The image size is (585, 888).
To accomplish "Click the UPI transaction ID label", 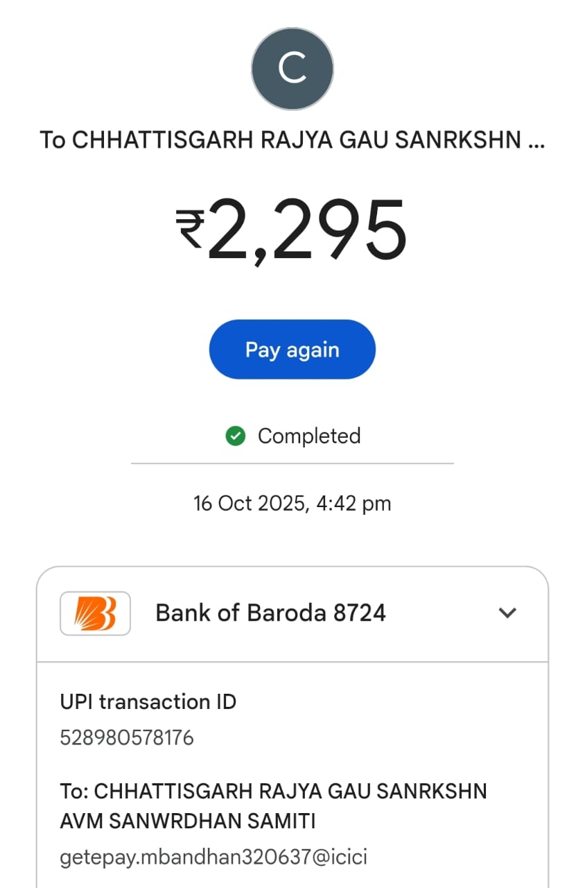I will pos(148,702).
